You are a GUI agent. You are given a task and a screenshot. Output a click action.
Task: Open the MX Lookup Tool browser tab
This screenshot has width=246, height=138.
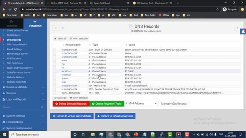click(x=152, y=3)
